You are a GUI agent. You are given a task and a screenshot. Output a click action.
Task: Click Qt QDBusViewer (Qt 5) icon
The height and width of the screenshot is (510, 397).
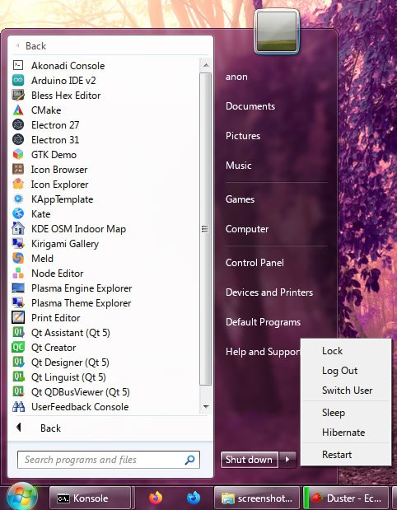(x=18, y=392)
